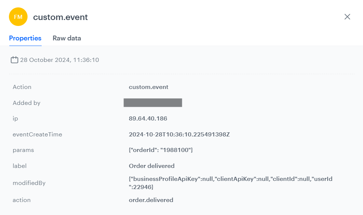
Task: Click the redacted Added by value
Action: (x=153, y=103)
